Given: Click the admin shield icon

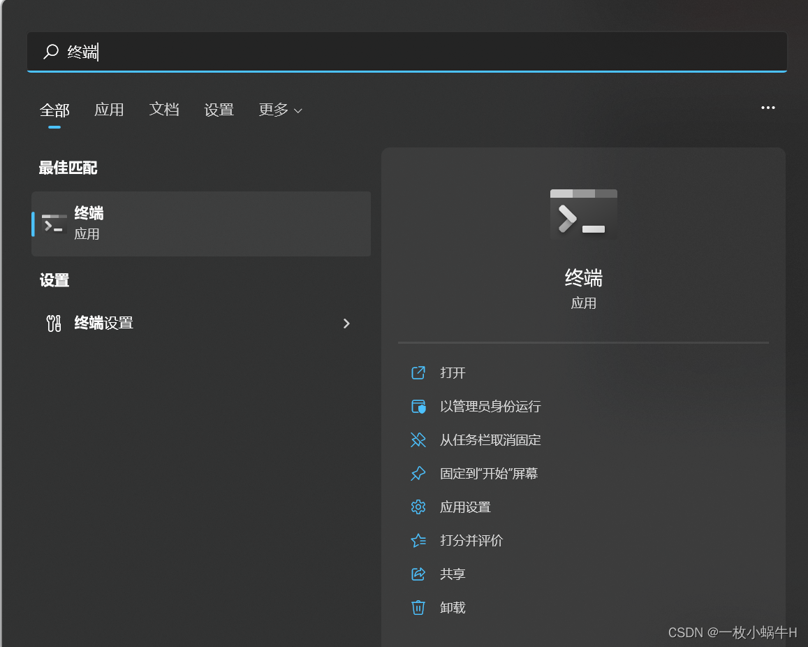Looking at the screenshot, I should [418, 406].
